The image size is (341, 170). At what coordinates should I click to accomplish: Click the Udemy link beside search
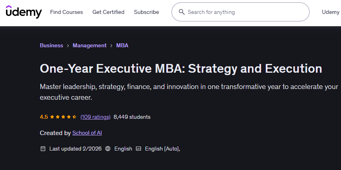click(x=331, y=12)
